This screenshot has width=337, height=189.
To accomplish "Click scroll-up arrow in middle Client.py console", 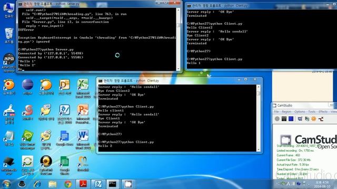I will coord(259,87).
